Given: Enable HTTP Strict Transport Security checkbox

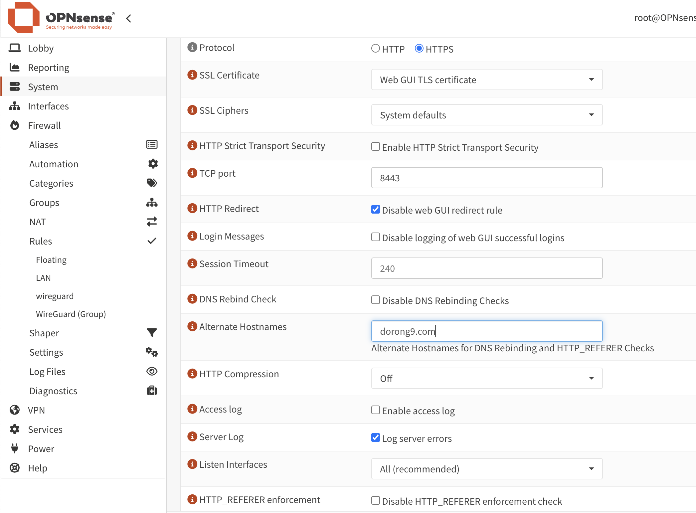Looking at the screenshot, I should click(x=376, y=147).
